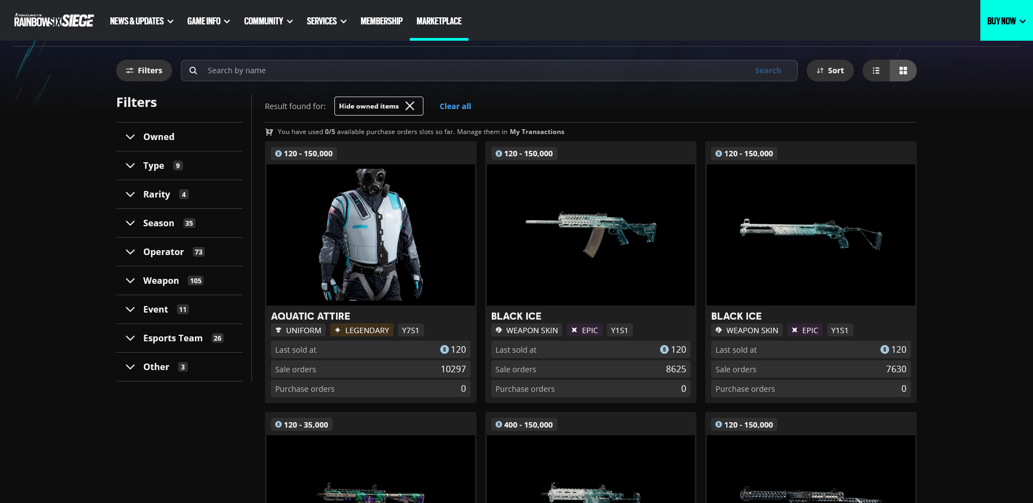Expand the Esports Team filter section
Image resolution: width=1033 pixels, height=503 pixels.
179,338
